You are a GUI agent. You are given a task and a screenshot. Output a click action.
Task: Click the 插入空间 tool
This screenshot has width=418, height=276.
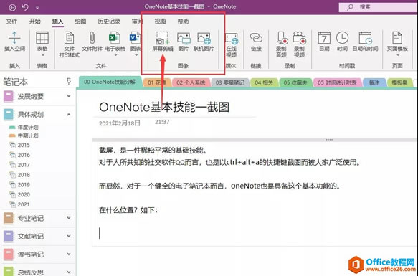tap(14, 42)
